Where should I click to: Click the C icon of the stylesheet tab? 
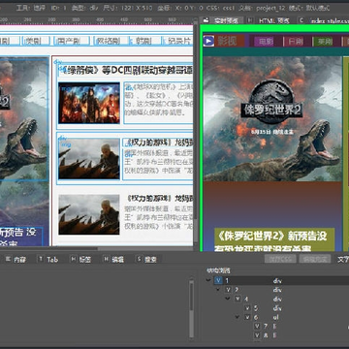(301, 20)
